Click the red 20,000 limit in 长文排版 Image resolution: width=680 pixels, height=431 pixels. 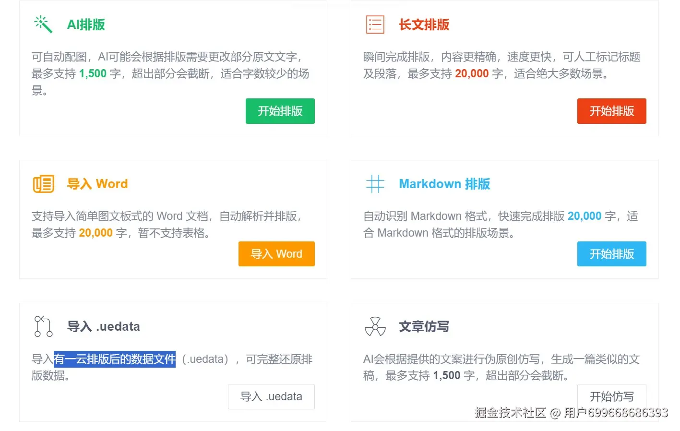[x=472, y=73]
